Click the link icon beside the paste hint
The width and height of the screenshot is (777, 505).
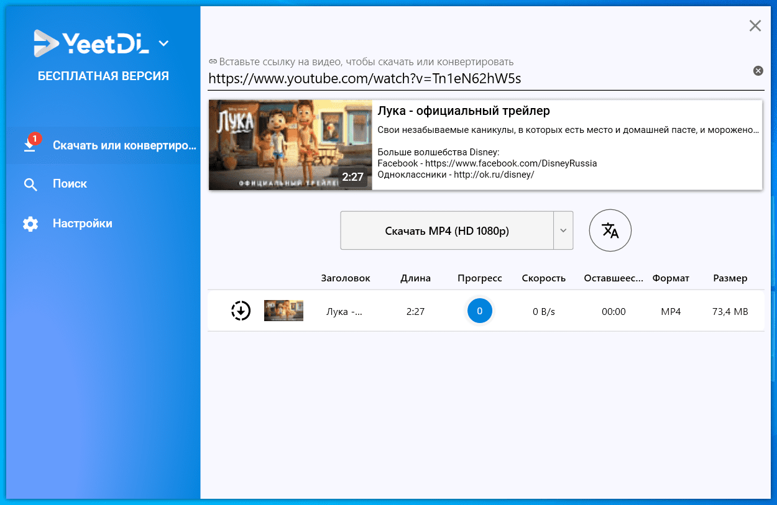point(213,61)
